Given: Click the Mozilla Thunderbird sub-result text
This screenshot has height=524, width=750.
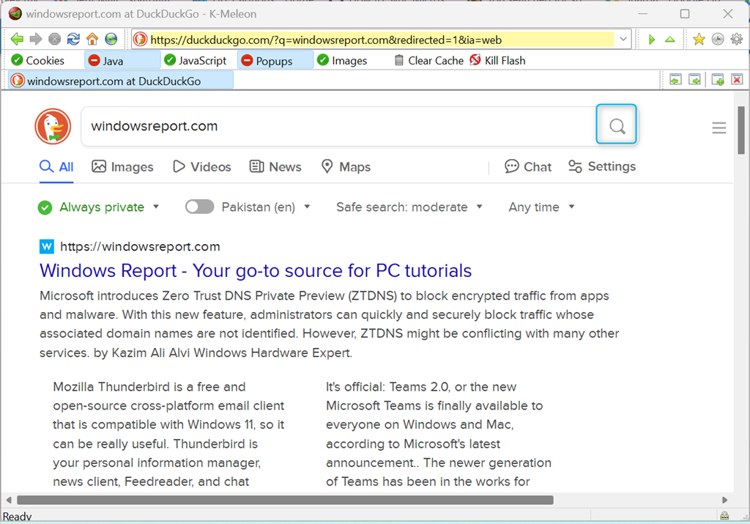Looking at the screenshot, I should click(168, 434).
